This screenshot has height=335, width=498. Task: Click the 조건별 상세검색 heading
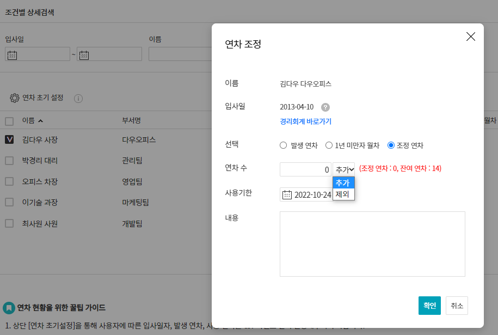tap(29, 13)
